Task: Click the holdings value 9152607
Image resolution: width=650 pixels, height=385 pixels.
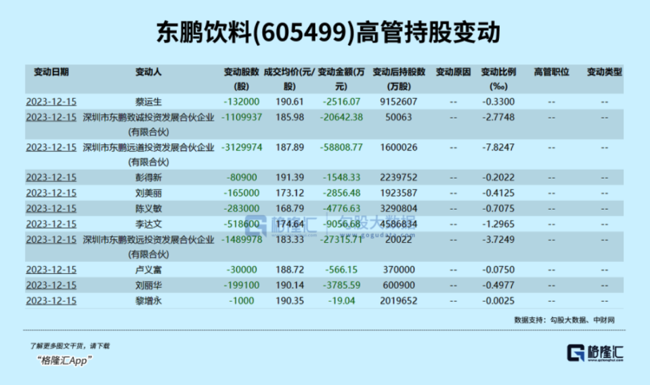Action: [399, 102]
